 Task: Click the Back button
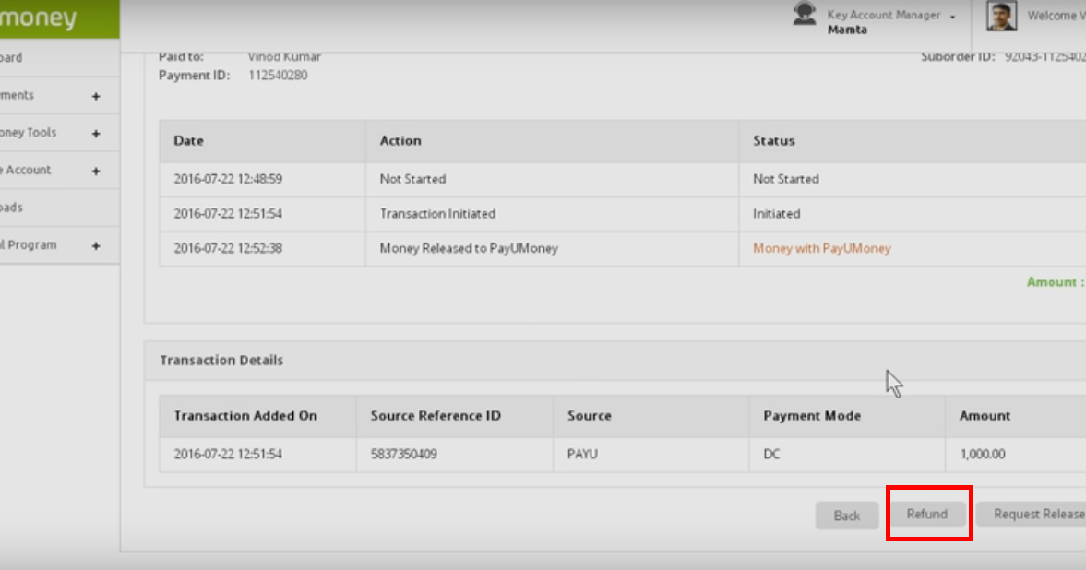click(846, 516)
